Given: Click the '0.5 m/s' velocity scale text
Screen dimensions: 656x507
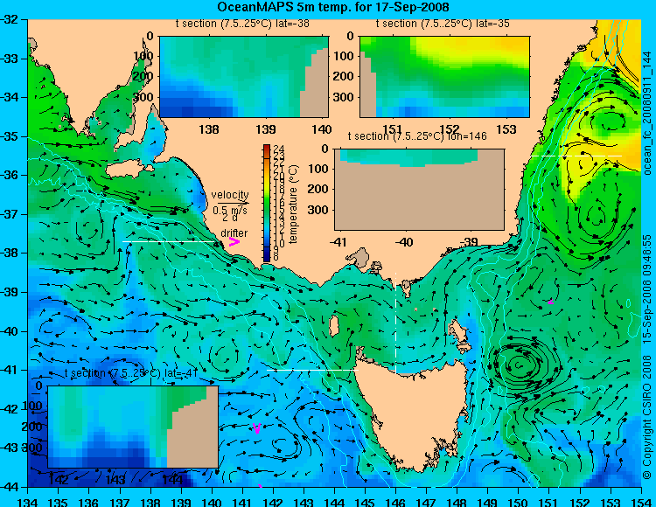Looking at the screenshot, I should coord(230,211).
